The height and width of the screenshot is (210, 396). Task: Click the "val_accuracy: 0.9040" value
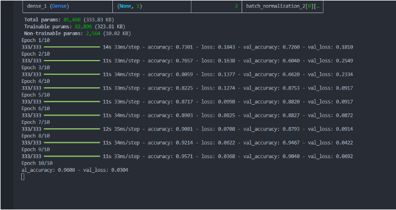272,156
